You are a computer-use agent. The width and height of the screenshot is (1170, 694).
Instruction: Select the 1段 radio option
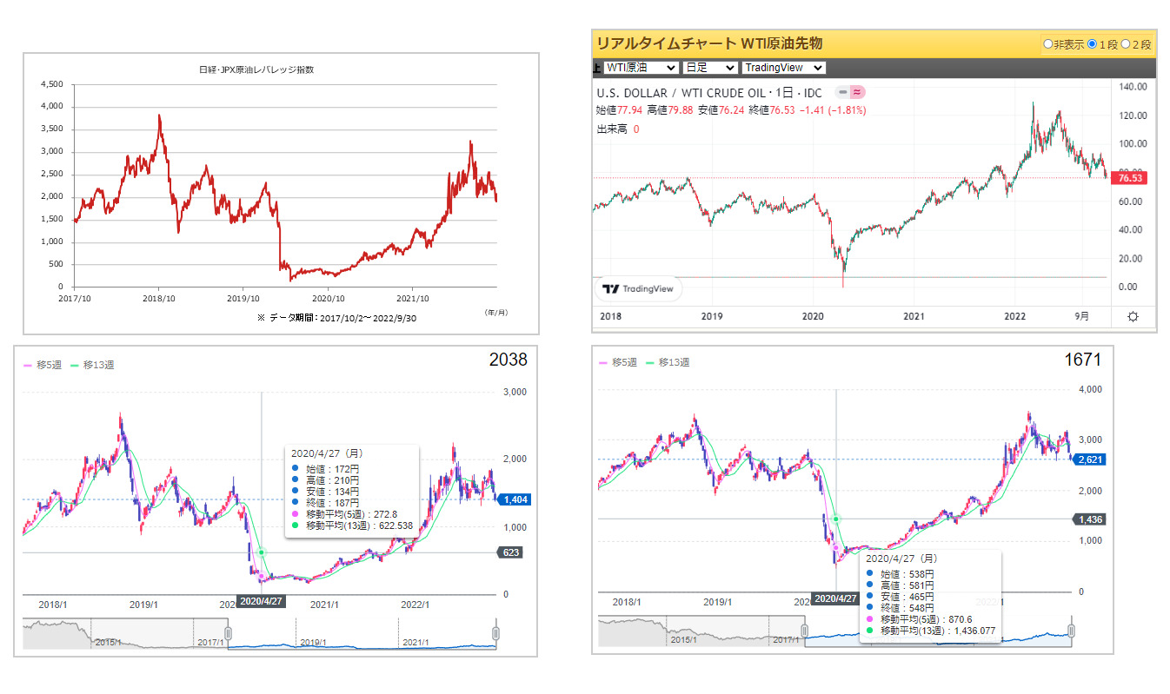point(1092,43)
